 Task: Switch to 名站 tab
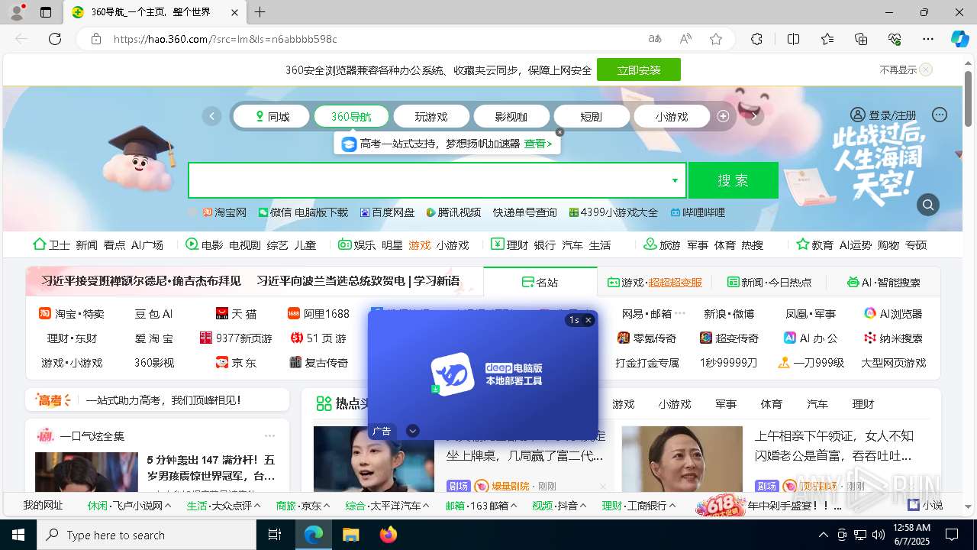click(540, 282)
